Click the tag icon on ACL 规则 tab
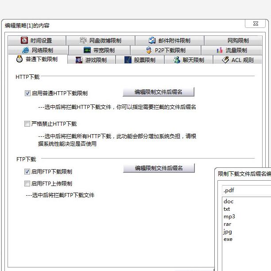271x271 pixels. tap(225, 60)
